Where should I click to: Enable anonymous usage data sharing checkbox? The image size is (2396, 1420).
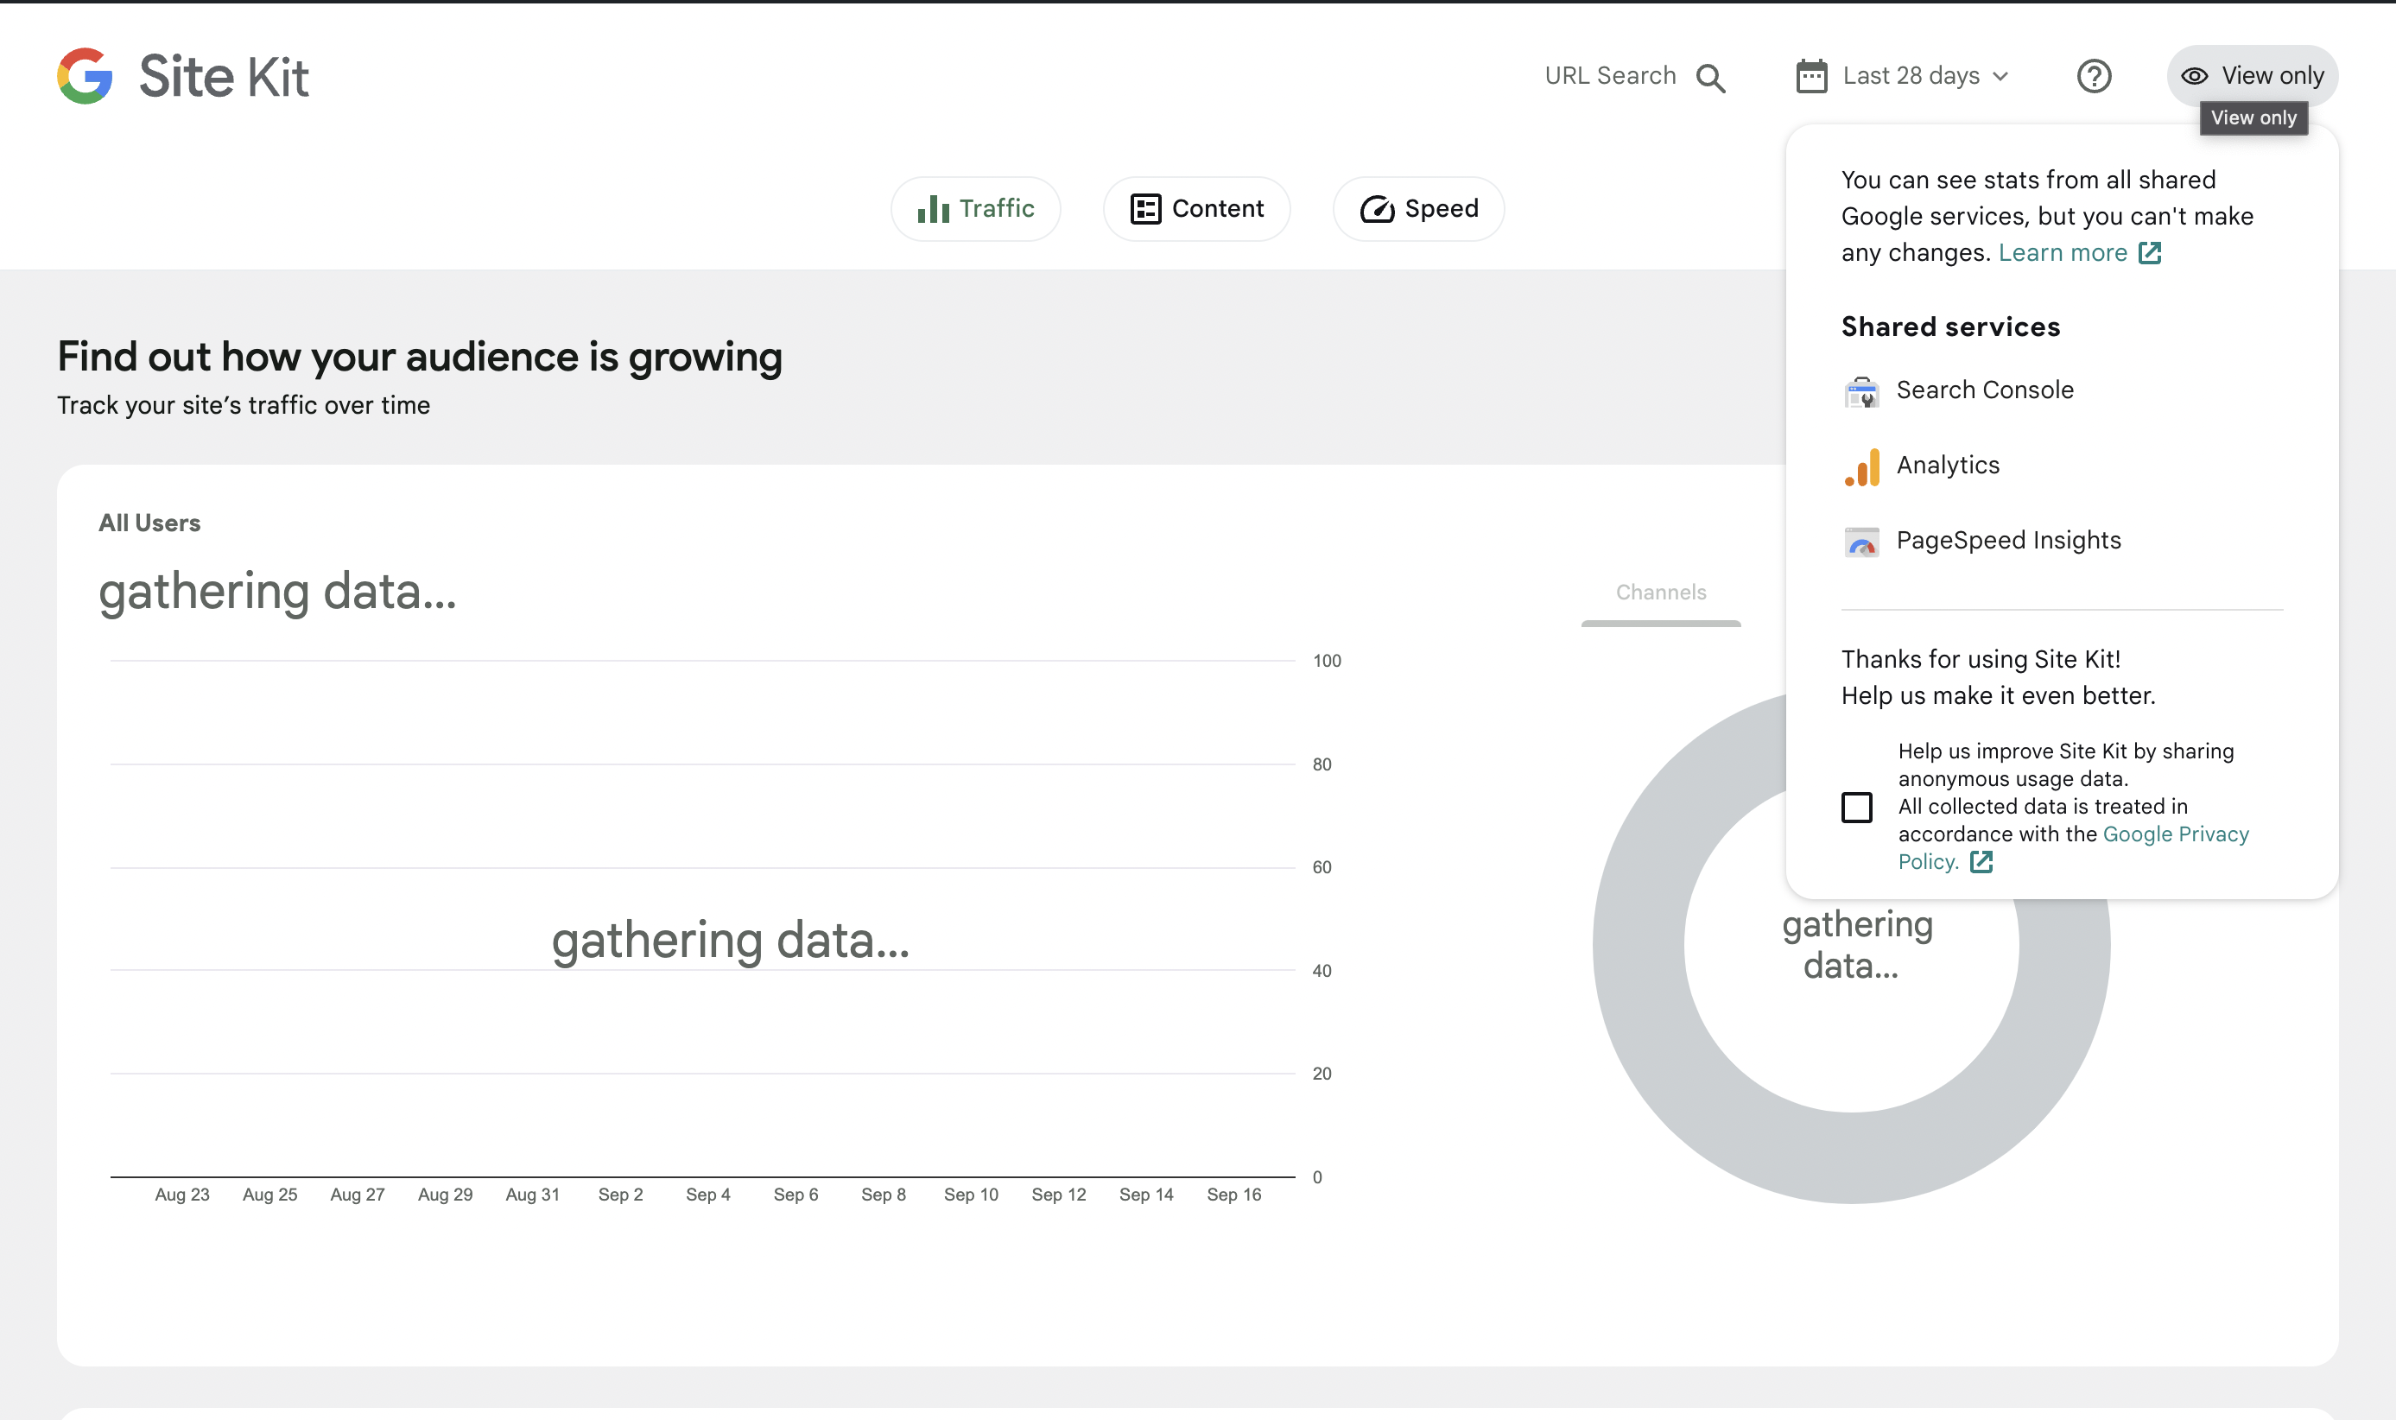coord(1856,807)
